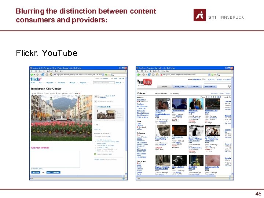Click search engine icon in YouTube browser search box

pyautogui.click(x=219, y=74)
